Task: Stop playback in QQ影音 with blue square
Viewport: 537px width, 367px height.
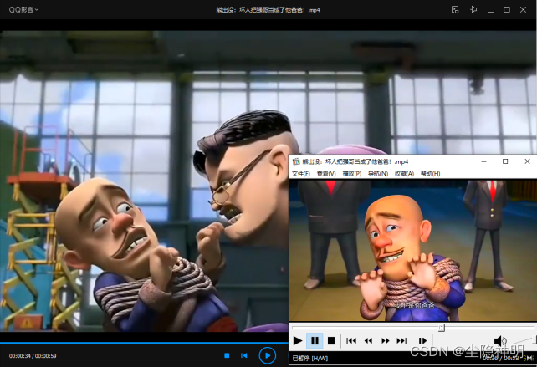Action: [227, 355]
